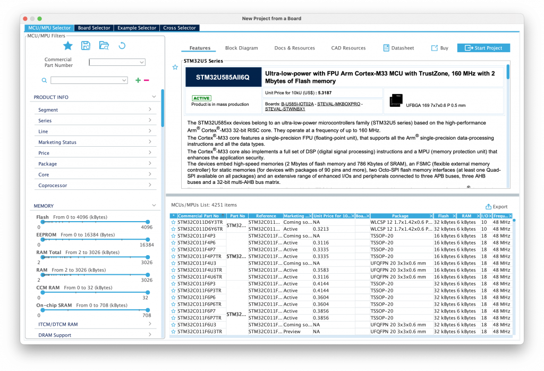Expand ITCM/DTCM RAM filter
Image resolution: width=544 pixels, height=371 pixels.
tap(150, 324)
